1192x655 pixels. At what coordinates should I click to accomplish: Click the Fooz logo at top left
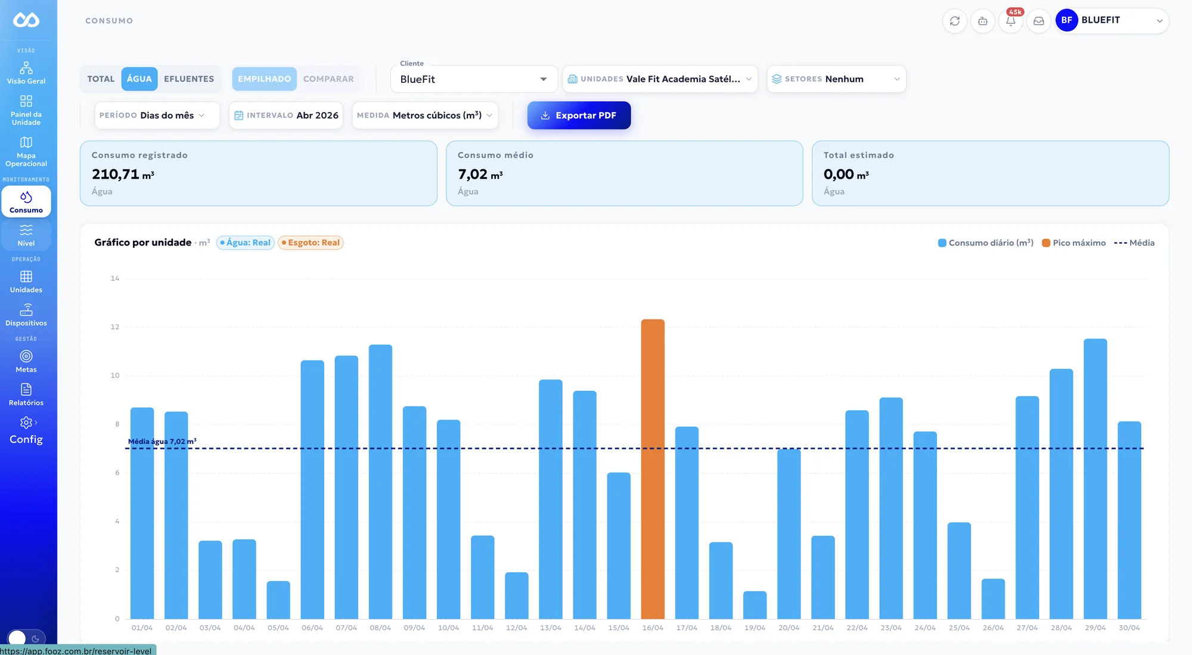[26, 20]
